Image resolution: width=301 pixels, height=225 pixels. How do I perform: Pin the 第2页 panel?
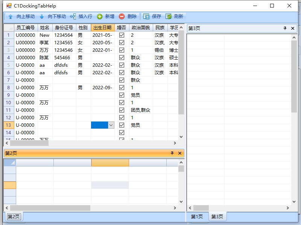click(x=172, y=153)
